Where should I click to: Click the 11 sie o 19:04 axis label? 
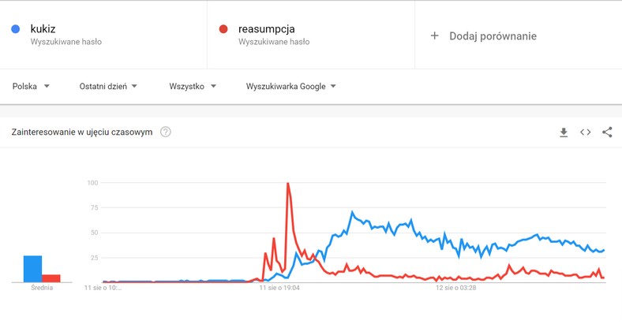pos(279,289)
